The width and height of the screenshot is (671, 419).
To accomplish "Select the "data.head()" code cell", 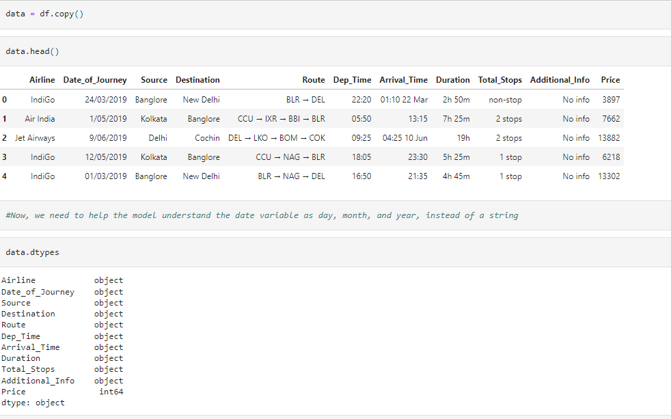I will click(x=32, y=51).
